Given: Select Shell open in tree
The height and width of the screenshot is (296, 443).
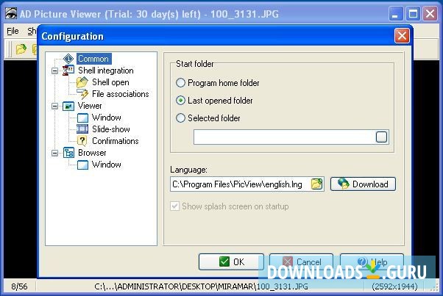Looking at the screenshot, I should 110,82.
